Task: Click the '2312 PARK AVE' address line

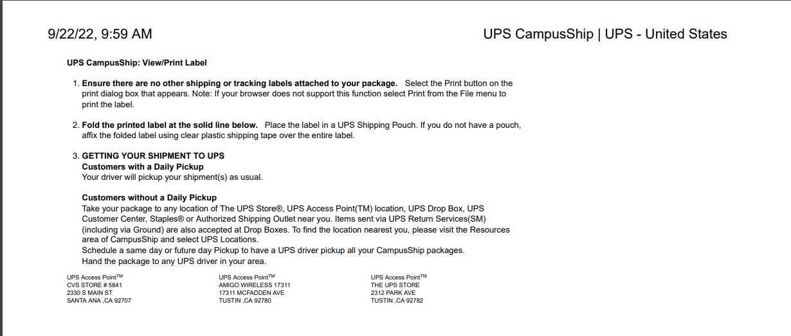Action: 393,292
